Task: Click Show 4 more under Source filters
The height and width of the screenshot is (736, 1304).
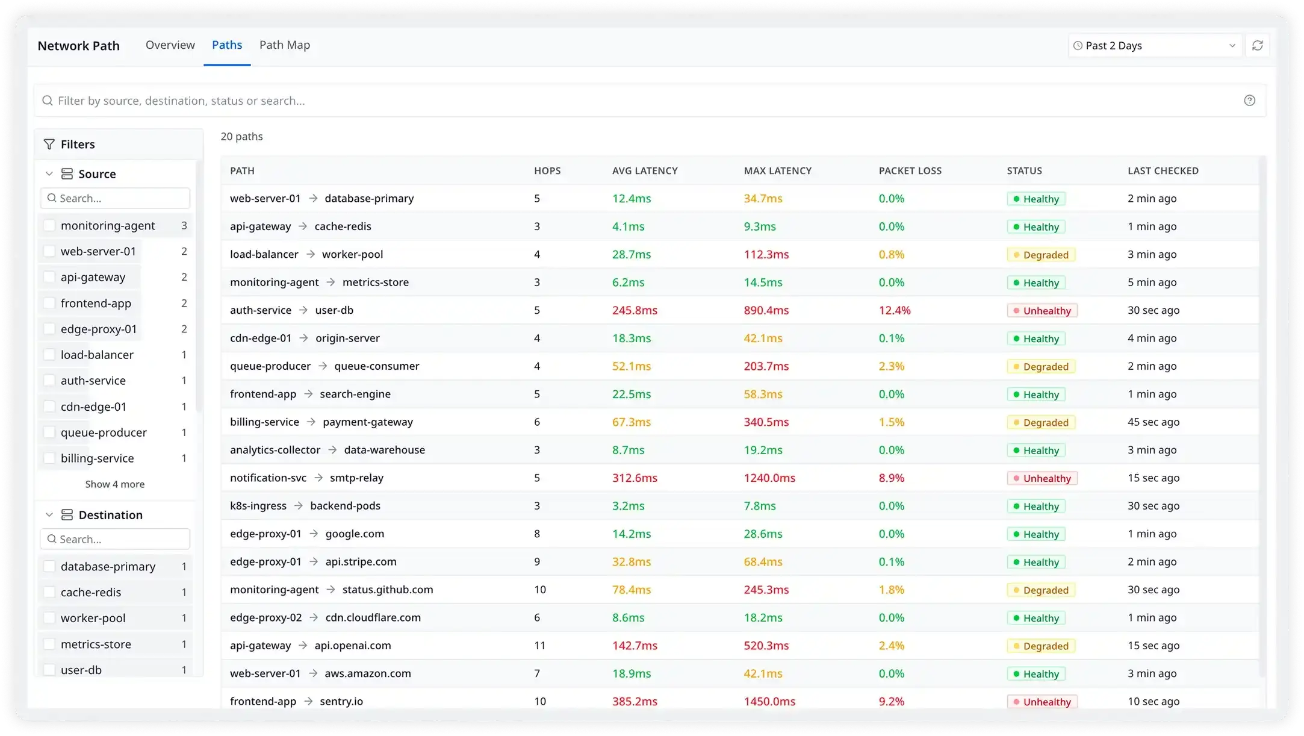Action: 115,484
